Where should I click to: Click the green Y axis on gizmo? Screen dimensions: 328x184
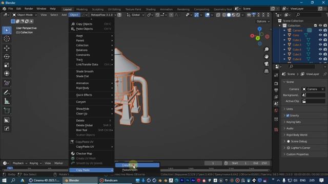pyautogui.click(x=258, y=38)
